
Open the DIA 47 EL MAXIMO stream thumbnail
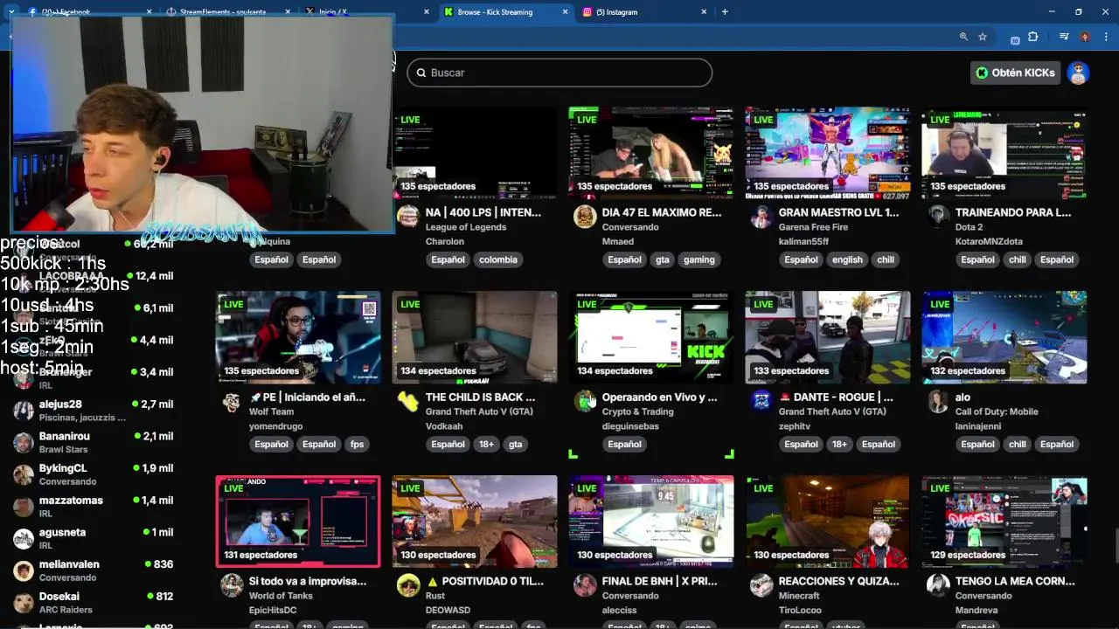pyautogui.click(x=651, y=154)
